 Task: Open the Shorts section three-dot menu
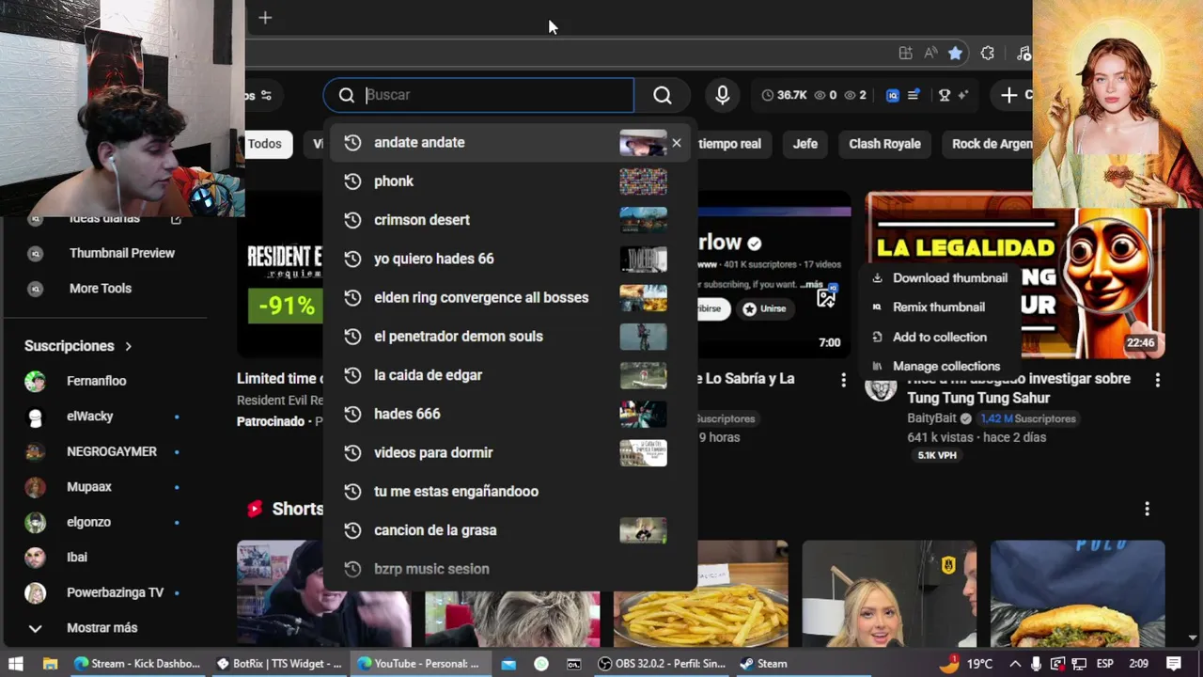[x=1147, y=509]
